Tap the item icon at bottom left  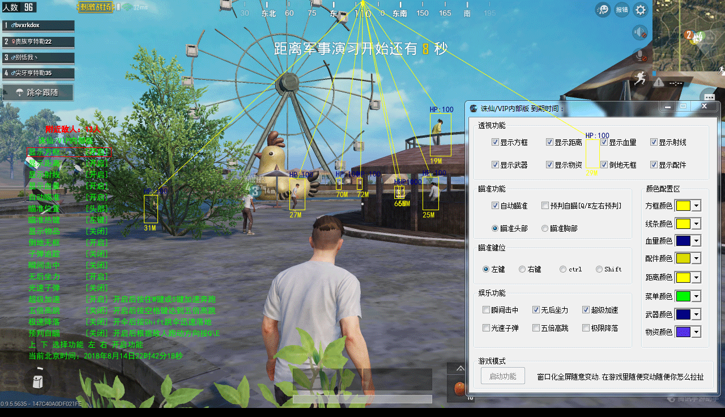pyautogui.click(x=37, y=380)
